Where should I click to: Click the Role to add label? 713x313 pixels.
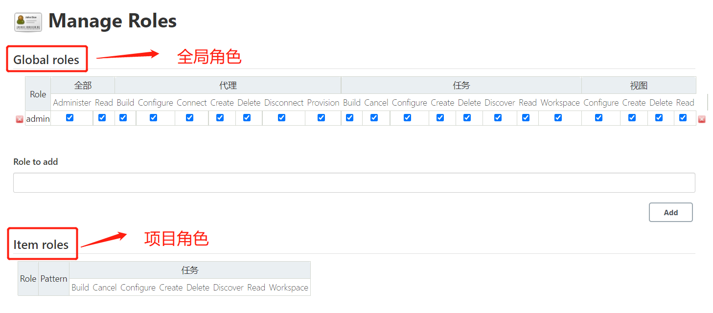35,161
